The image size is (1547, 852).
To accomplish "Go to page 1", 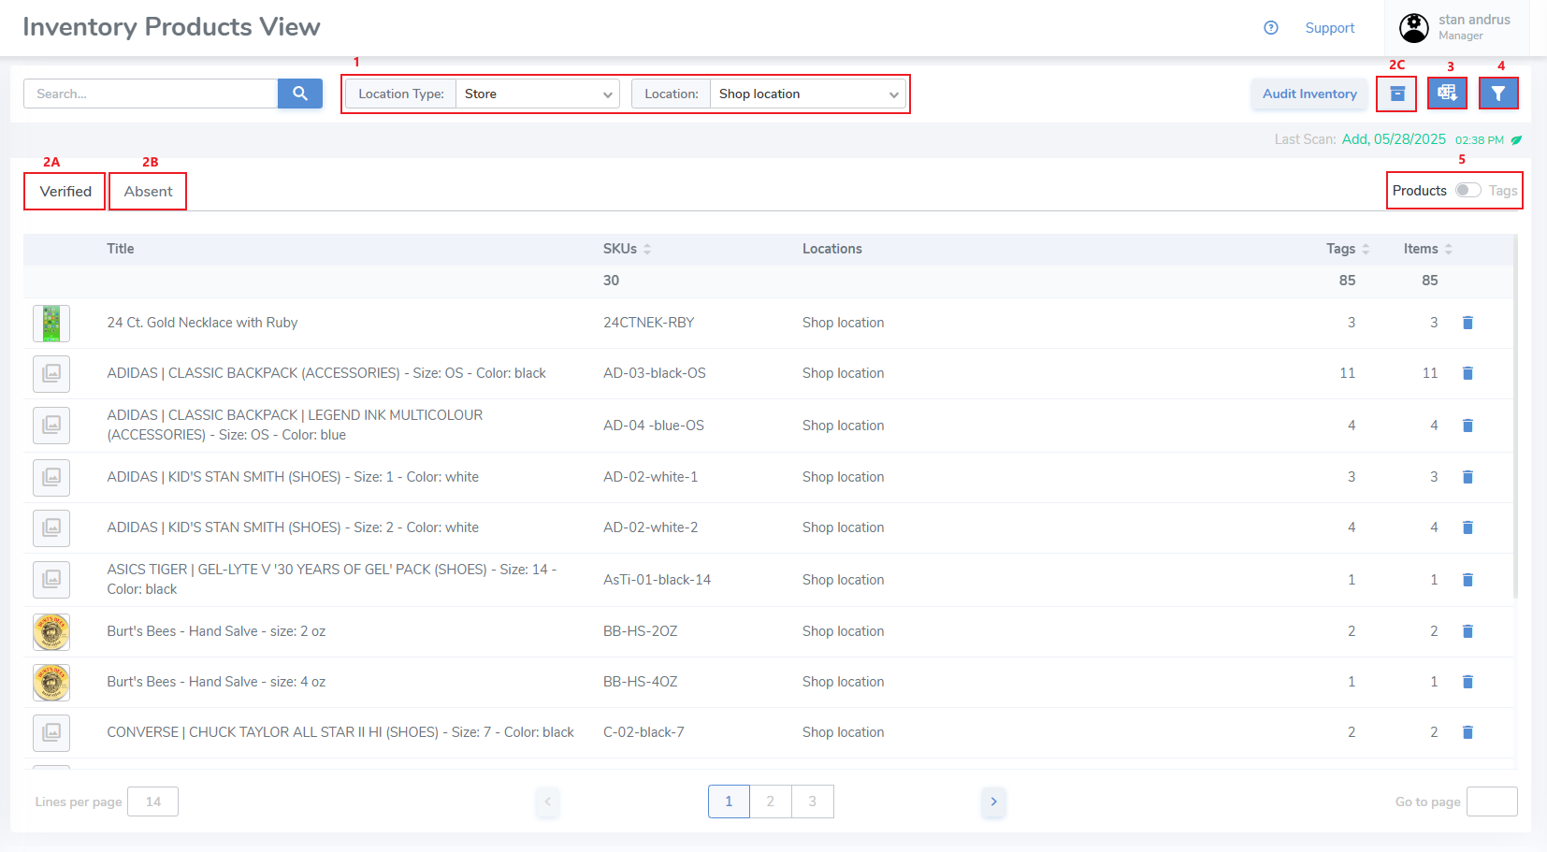I will pyautogui.click(x=729, y=801).
